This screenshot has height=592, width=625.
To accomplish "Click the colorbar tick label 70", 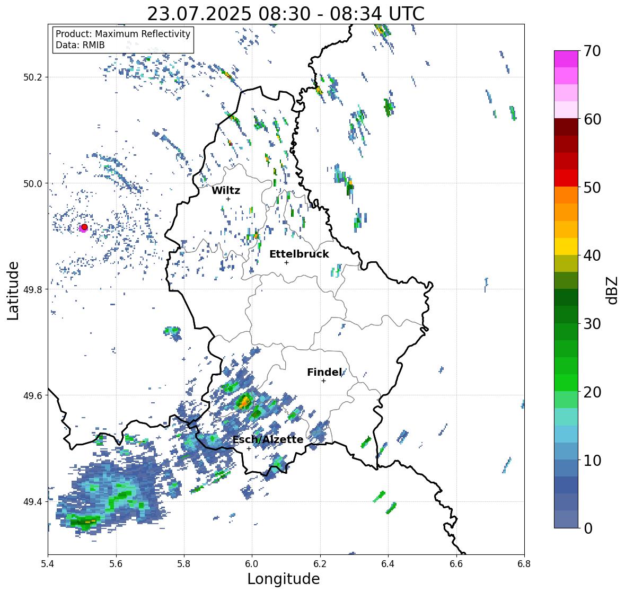I will click(x=592, y=51).
